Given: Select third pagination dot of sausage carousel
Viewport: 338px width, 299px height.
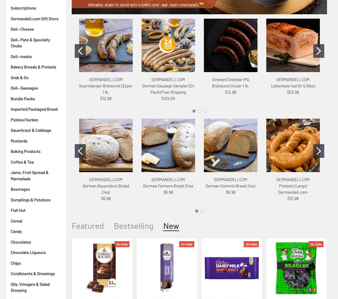Looking at the screenshot, I should pos(205,111).
